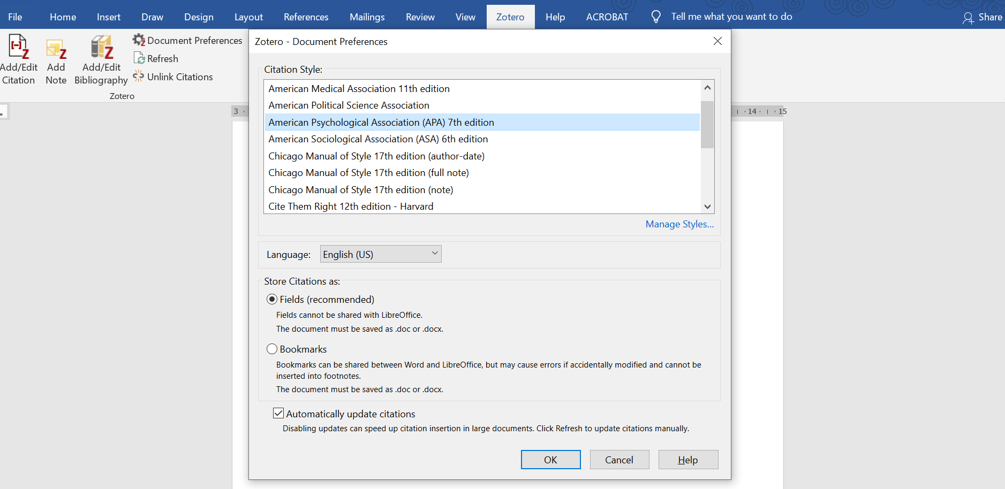Viewport: 1005px width, 489px height.
Task: Switch to the Design ribbon tab
Action: 199,17
